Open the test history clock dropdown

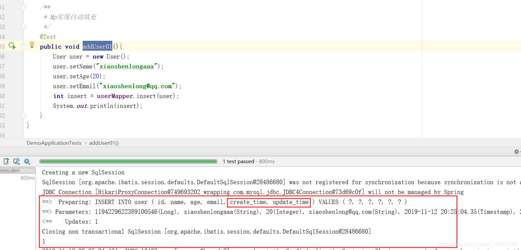[x=16, y=161]
